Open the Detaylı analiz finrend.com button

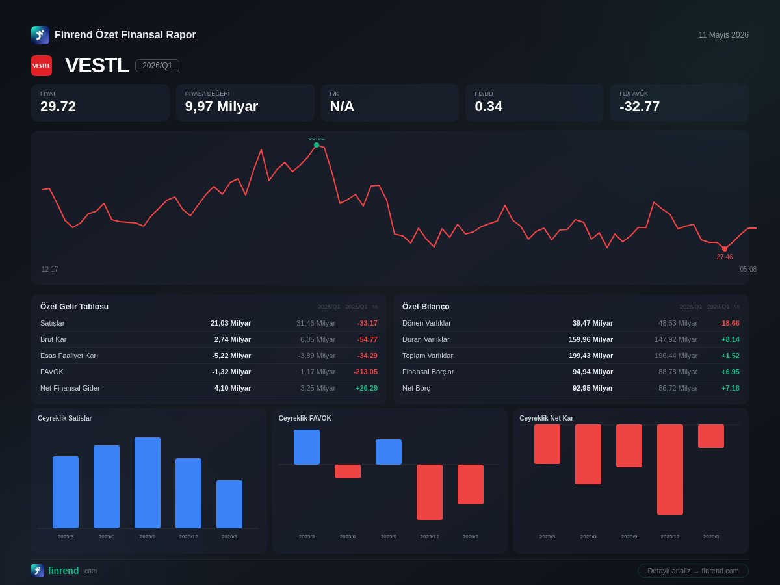pyautogui.click(x=693, y=571)
